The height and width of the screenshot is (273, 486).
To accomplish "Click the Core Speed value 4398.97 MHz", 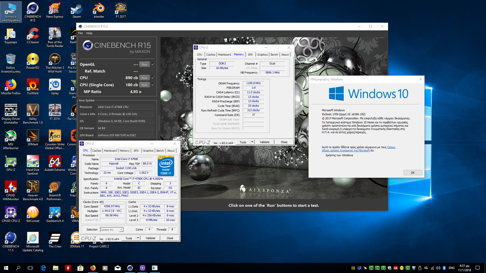I will tap(112, 207).
